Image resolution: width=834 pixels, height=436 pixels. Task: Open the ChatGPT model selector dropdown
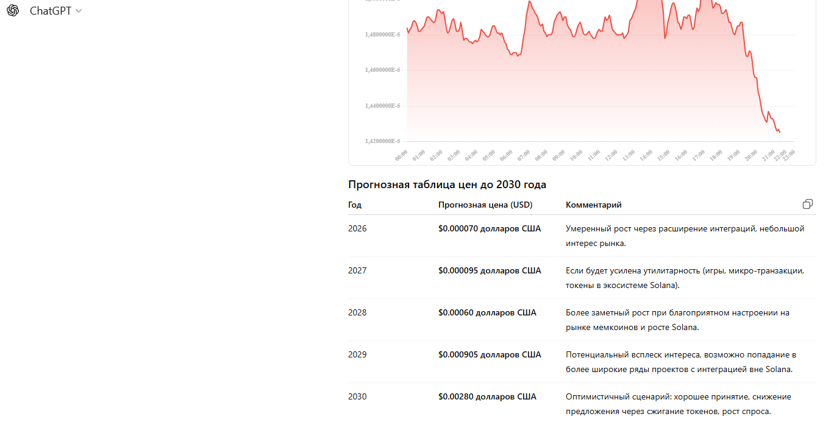click(x=55, y=11)
